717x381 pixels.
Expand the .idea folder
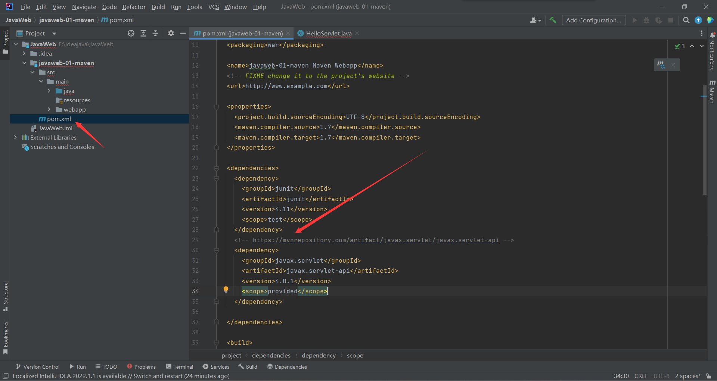[x=24, y=53]
